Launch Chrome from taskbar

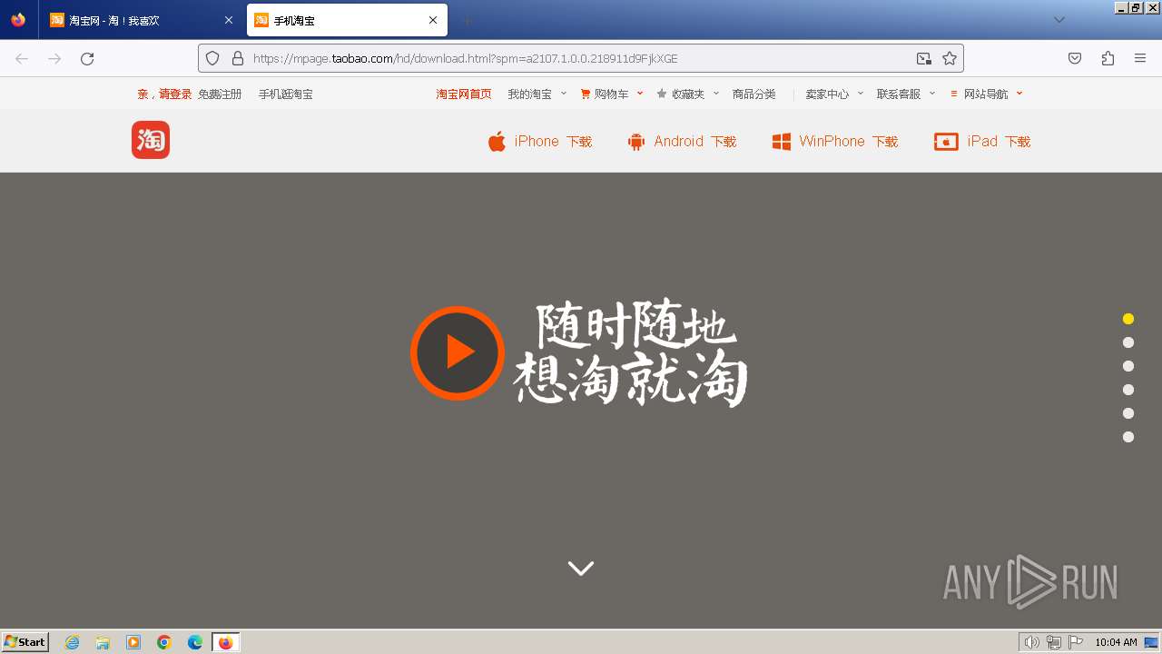click(164, 642)
